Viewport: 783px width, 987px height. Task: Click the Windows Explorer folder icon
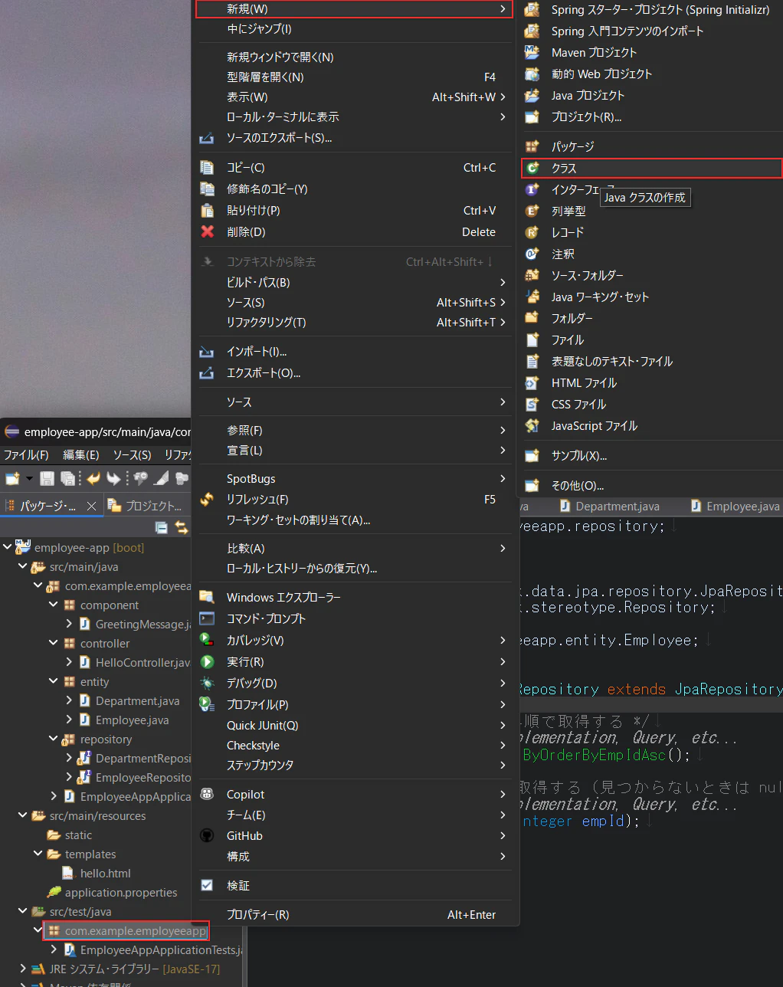point(207,597)
